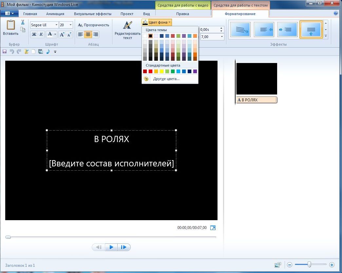Increase font size with enlarge-A icon

click(x=62, y=34)
